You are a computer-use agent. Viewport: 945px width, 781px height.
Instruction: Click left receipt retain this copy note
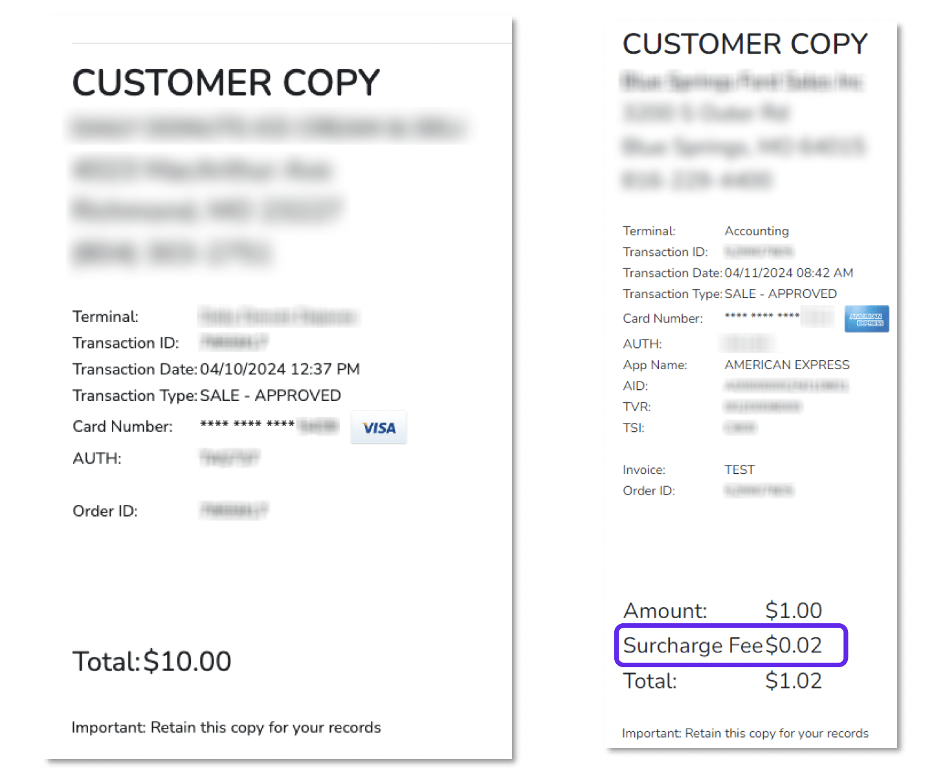click(x=226, y=727)
